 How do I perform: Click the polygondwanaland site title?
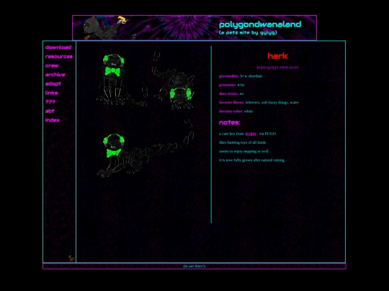pos(260,24)
